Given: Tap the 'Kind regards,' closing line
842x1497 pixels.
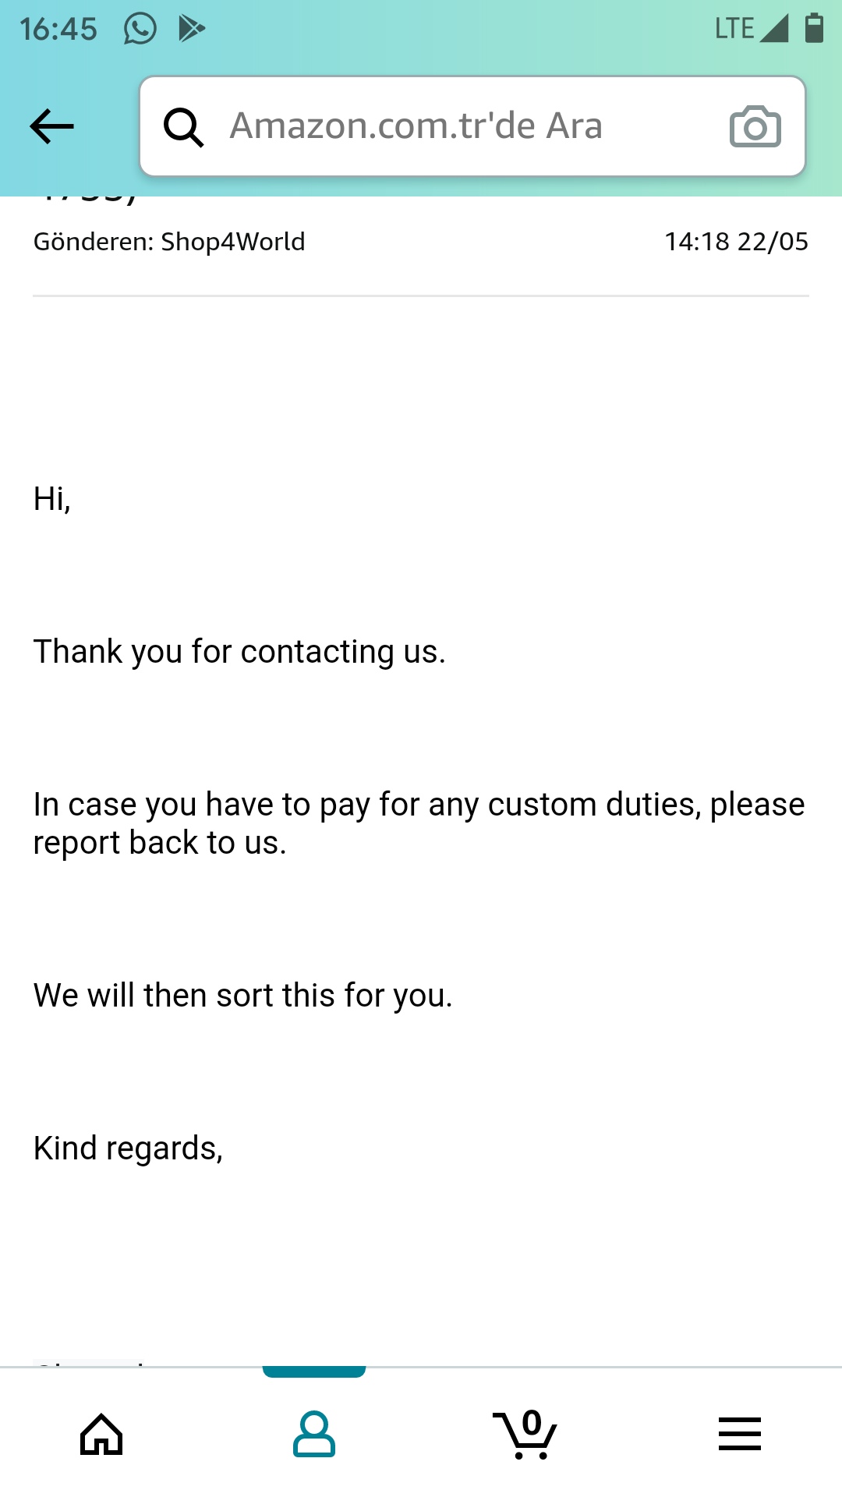Looking at the screenshot, I should point(128,1148).
